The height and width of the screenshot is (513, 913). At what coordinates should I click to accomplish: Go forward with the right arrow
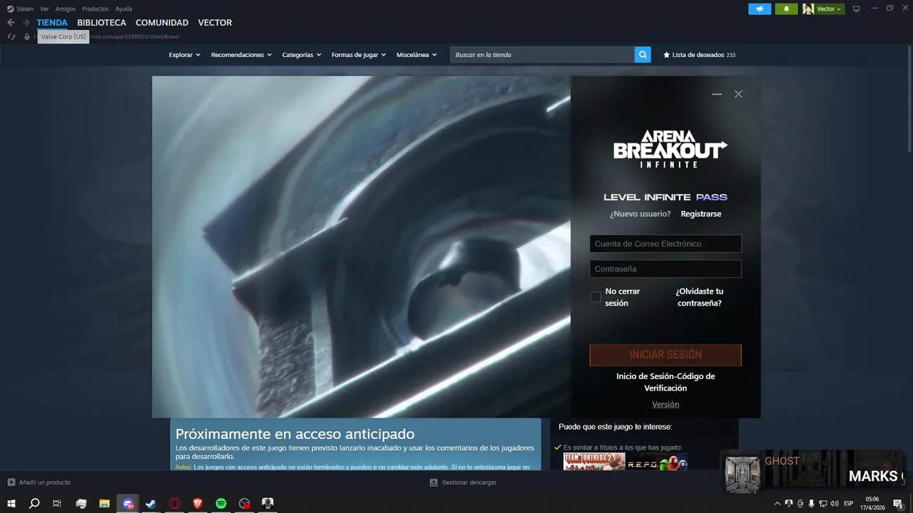(x=26, y=23)
